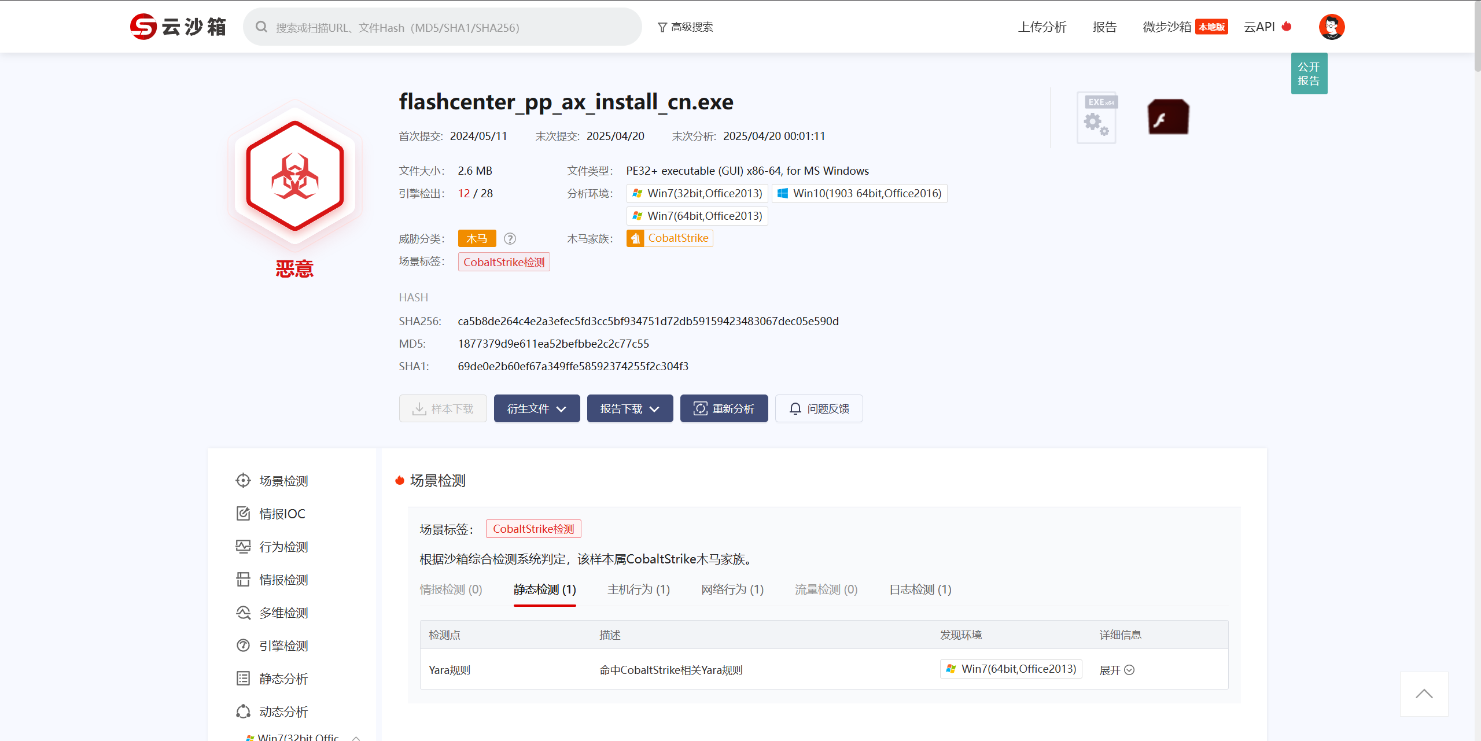Switch to 情报检测 (0) tab
This screenshot has width=1481, height=741.
pos(451,589)
